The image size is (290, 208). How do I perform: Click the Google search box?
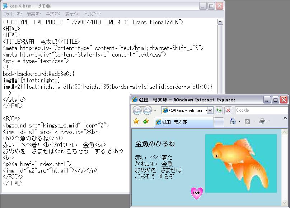pos(262,110)
